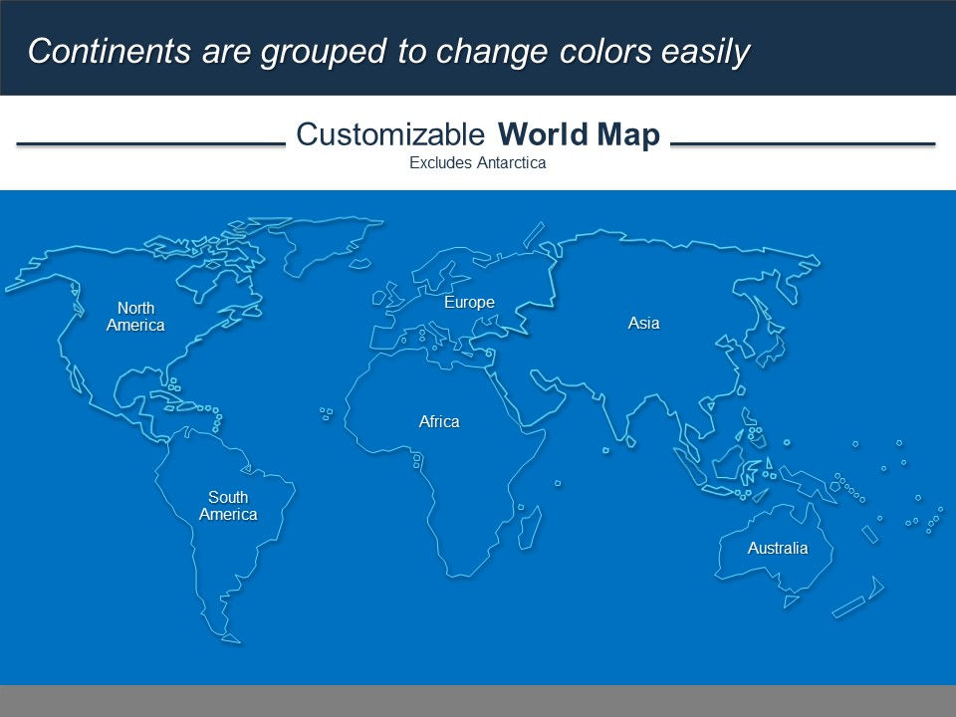Select the "Asia" continent label
Viewport: 956px width, 717px height.
(x=643, y=323)
